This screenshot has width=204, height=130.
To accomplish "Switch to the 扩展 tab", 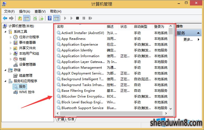I will click(61, 119).
